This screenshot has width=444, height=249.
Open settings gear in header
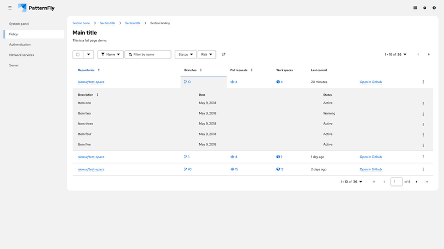[x=425, y=8]
